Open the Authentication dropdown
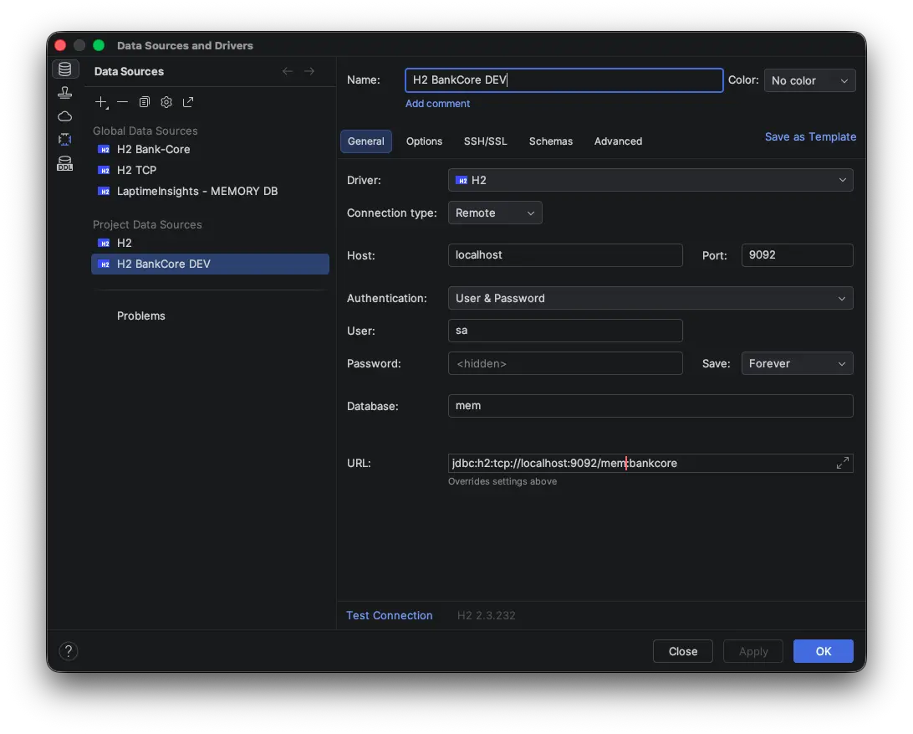The width and height of the screenshot is (913, 734). click(650, 298)
